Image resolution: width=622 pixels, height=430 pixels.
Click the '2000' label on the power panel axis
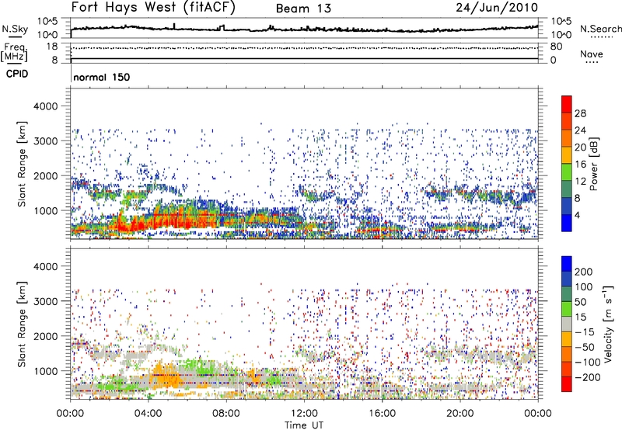tap(46, 175)
